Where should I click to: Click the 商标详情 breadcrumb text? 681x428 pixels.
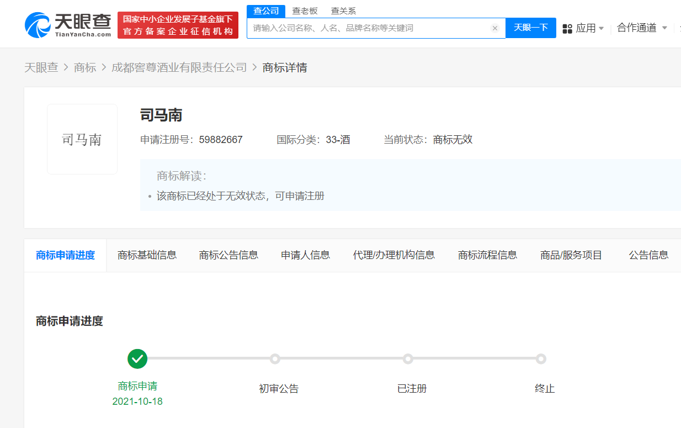click(285, 67)
